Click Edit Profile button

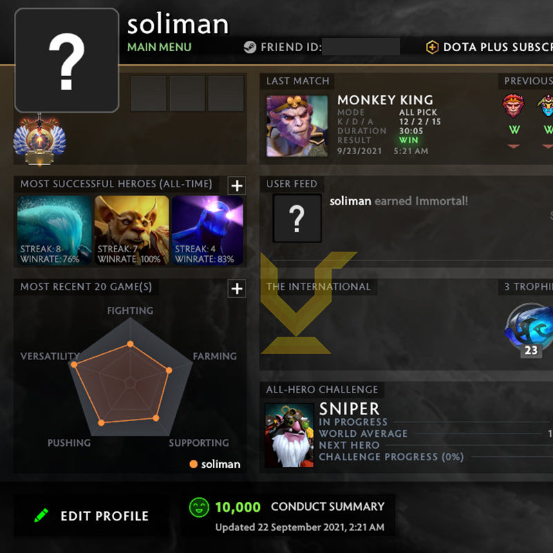click(x=91, y=516)
